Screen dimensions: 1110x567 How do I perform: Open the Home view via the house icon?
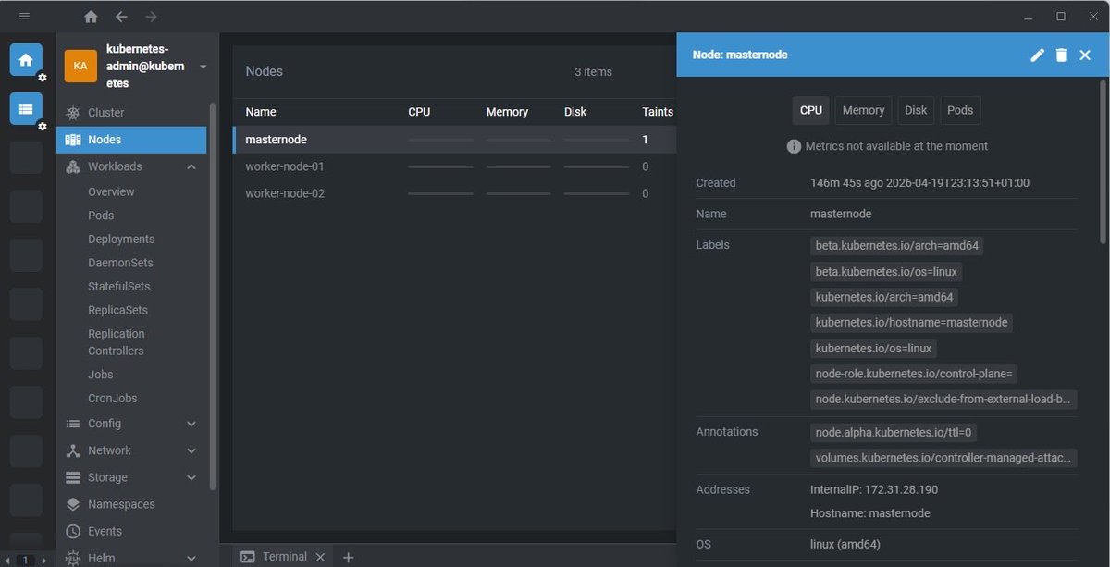tap(90, 16)
